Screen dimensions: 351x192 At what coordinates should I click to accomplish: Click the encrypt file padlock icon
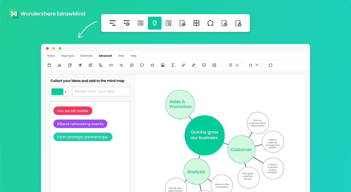[238, 23]
